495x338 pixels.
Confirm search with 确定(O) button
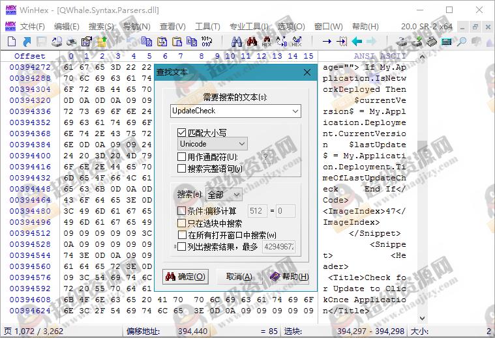click(185, 277)
